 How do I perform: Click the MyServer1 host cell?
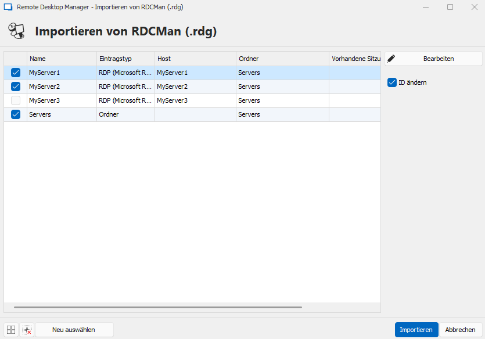point(196,73)
